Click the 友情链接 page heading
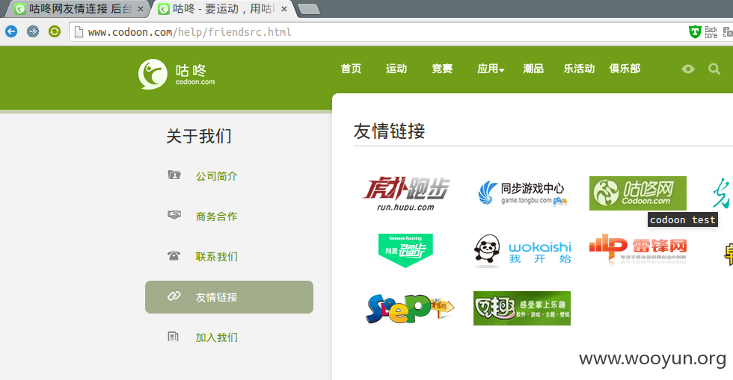 [x=390, y=131]
